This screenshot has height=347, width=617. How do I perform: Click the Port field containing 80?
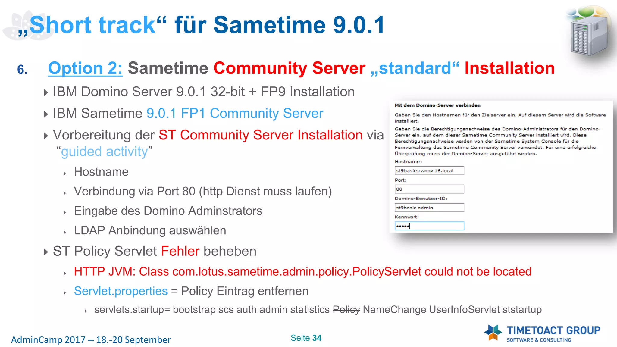(x=429, y=189)
